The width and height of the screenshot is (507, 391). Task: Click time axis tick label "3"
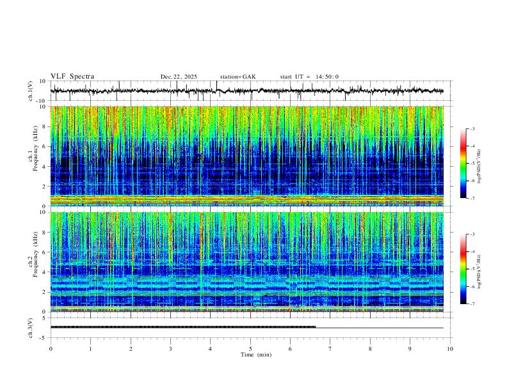tap(170, 349)
